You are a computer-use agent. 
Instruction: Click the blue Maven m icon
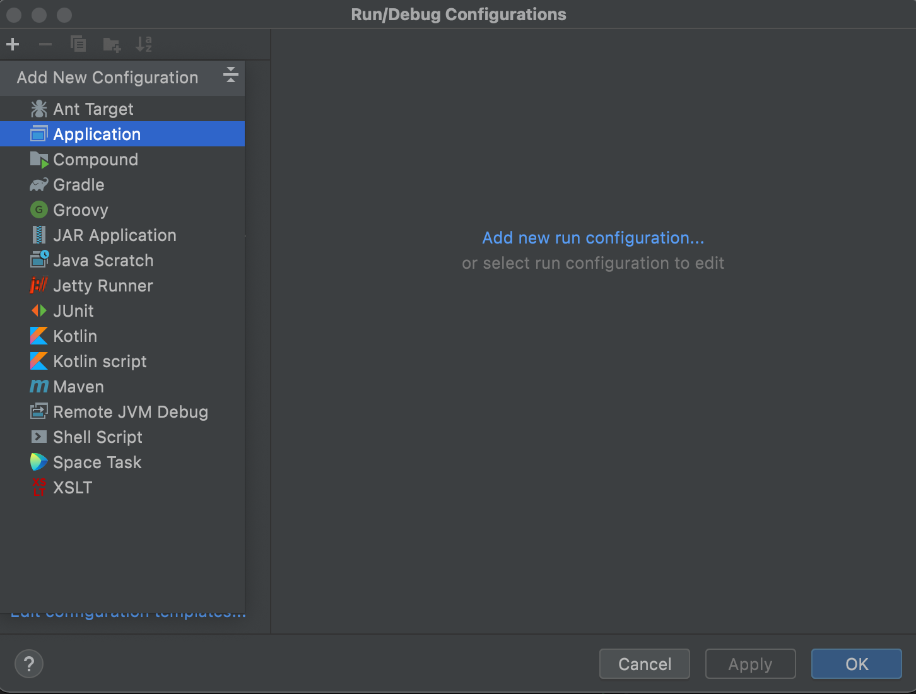pyautogui.click(x=39, y=386)
